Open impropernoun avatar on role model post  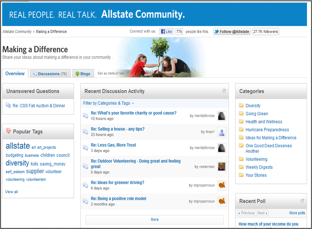click(x=222, y=201)
